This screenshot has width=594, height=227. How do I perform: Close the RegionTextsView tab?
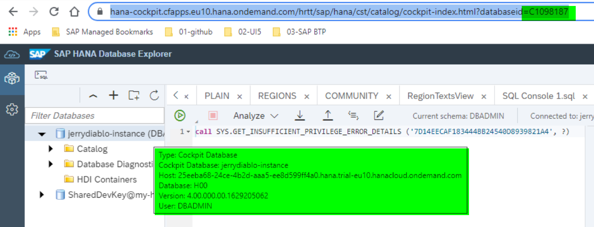(x=484, y=96)
